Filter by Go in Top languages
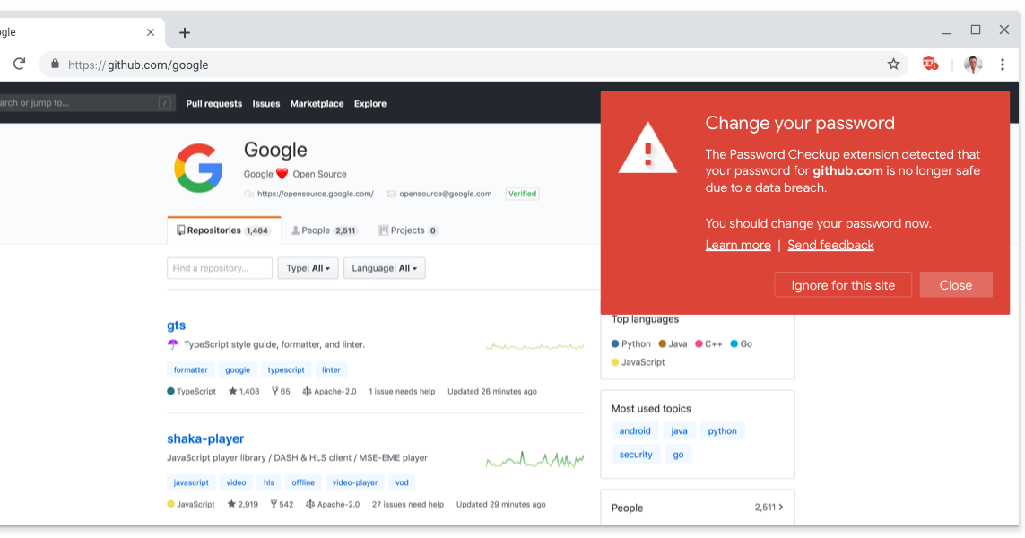 (742, 343)
